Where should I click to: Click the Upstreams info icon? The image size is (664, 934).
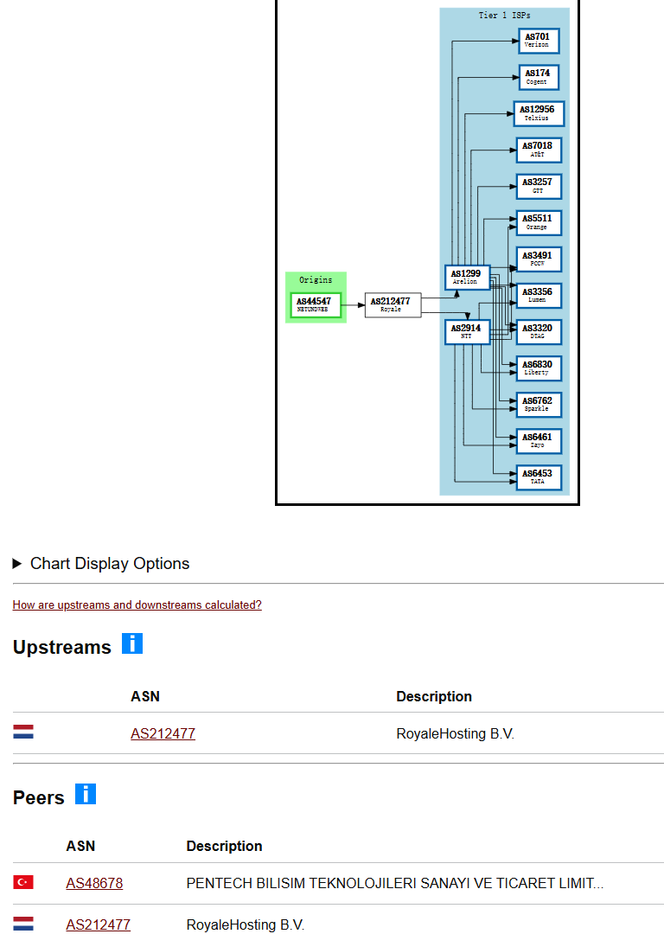click(132, 643)
